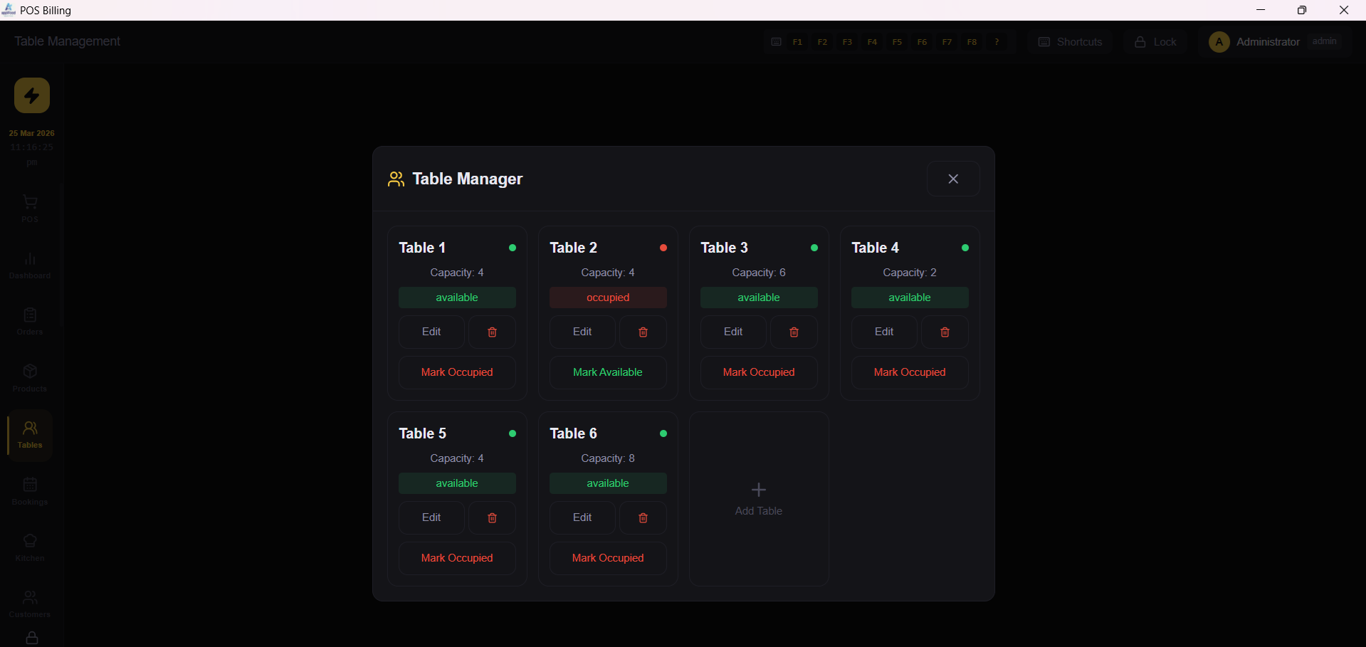Click the F4 shortcut key

872,42
